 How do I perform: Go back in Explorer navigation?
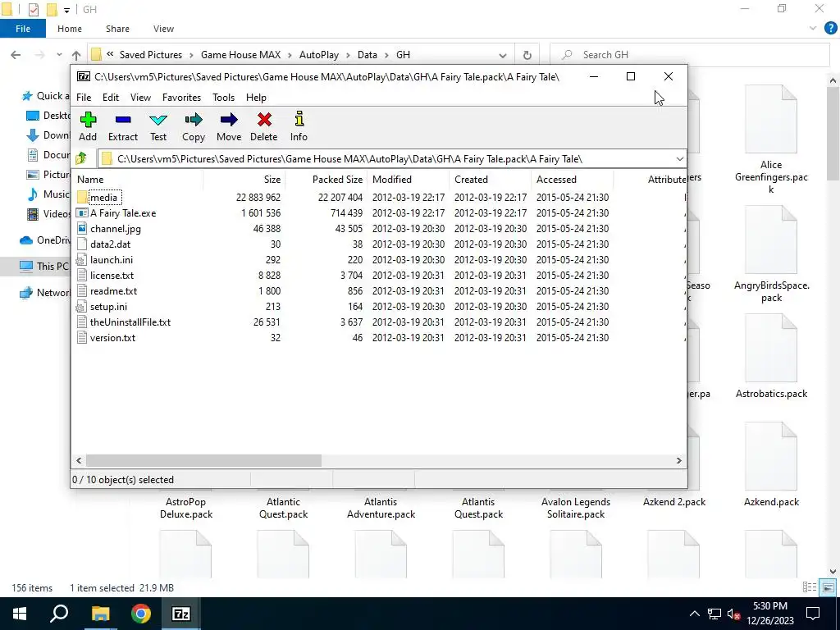tap(16, 55)
